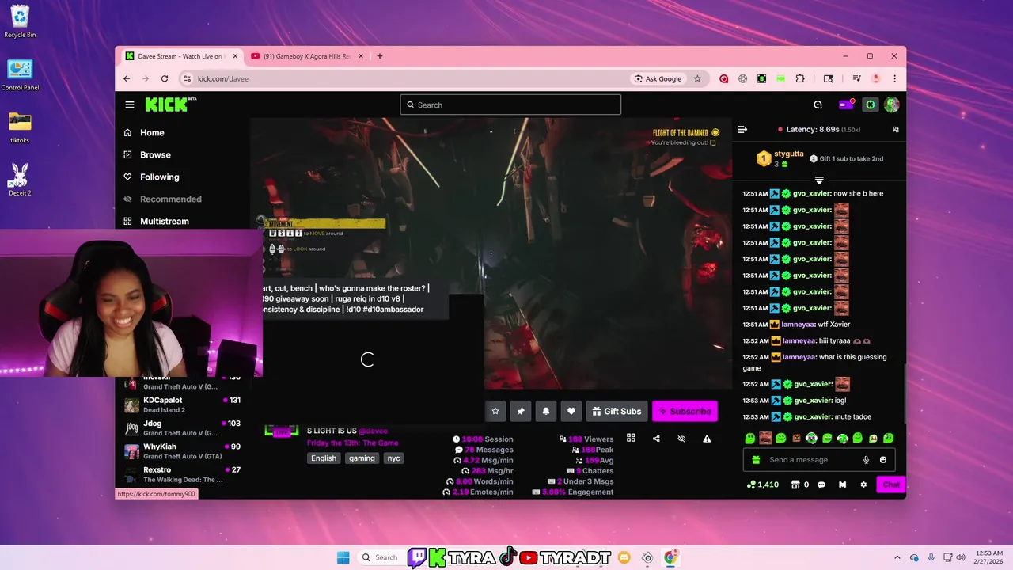The width and height of the screenshot is (1013, 570).
Task: Open the grid layout icon below stream
Action: point(631,438)
